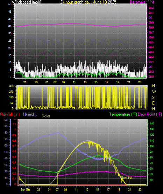
Task: Select the Solar legend label
Action: click(x=46, y=116)
